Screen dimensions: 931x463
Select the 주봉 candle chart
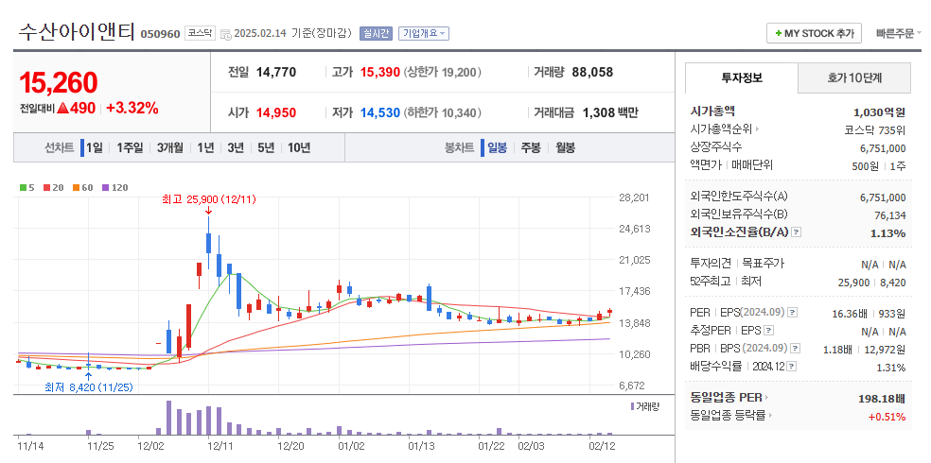coord(530,147)
